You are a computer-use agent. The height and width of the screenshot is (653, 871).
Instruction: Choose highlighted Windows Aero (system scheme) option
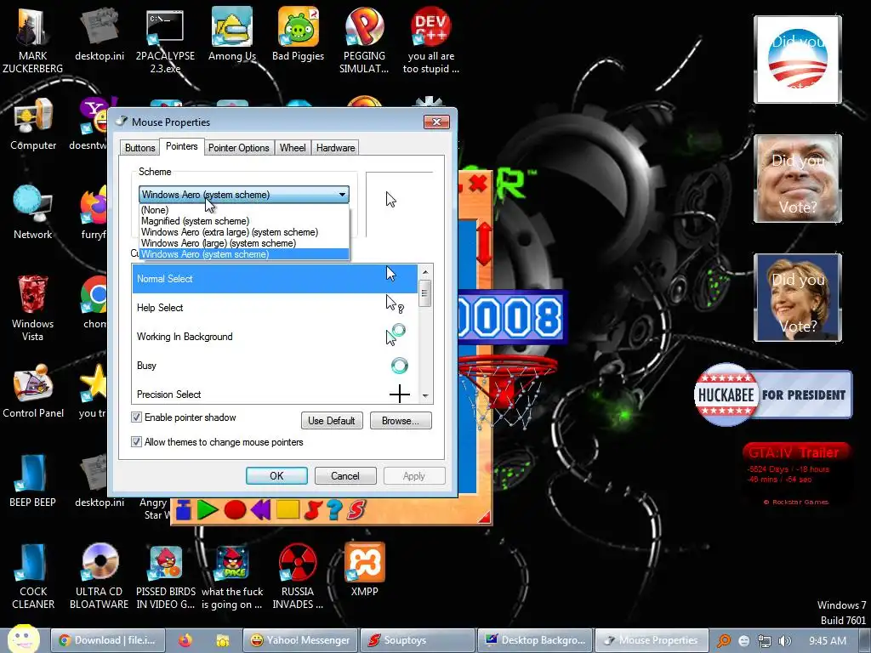244,254
